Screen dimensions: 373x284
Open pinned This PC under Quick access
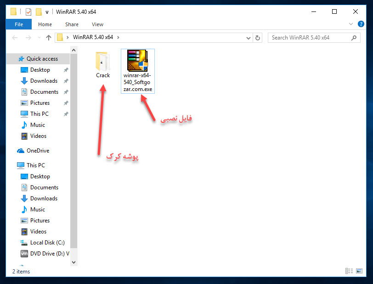39,114
